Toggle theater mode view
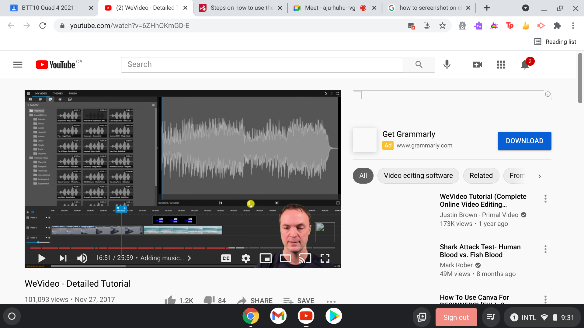This screenshot has width=584, height=328. tap(285, 258)
